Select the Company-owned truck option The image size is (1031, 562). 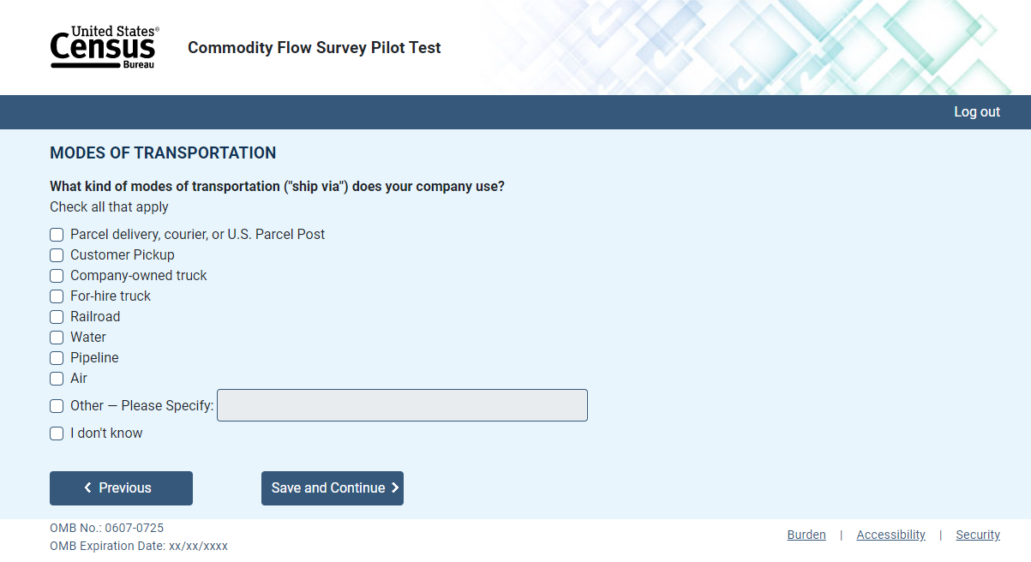click(x=57, y=276)
